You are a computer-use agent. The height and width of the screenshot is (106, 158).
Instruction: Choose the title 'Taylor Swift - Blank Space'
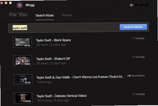point(53,40)
